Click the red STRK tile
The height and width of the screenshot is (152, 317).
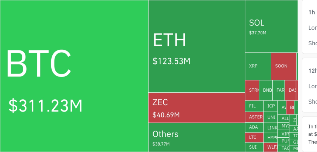(x=252, y=90)
